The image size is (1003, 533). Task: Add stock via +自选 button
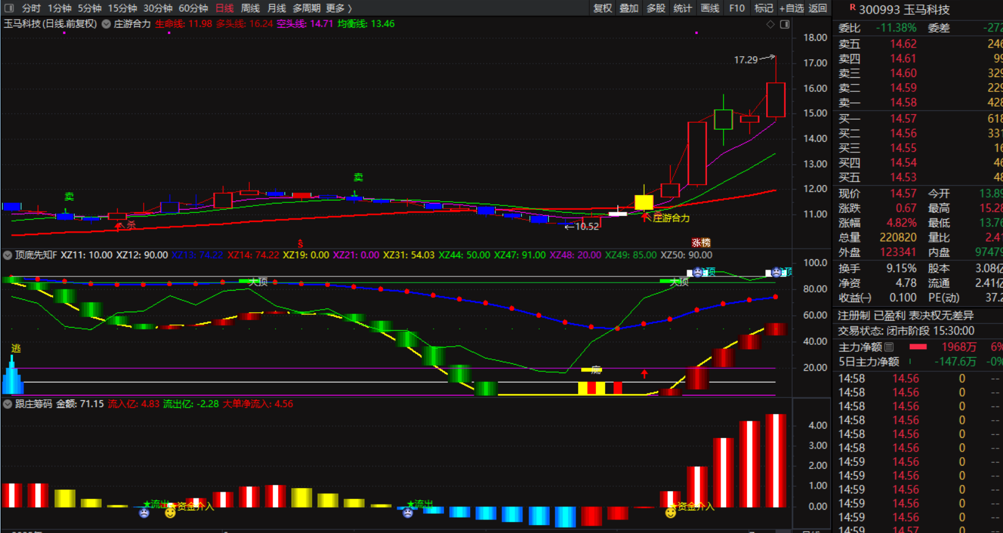791,8
